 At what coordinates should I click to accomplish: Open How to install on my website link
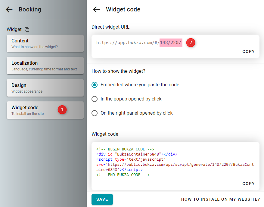pyautogui.click(x=220, y=199)
